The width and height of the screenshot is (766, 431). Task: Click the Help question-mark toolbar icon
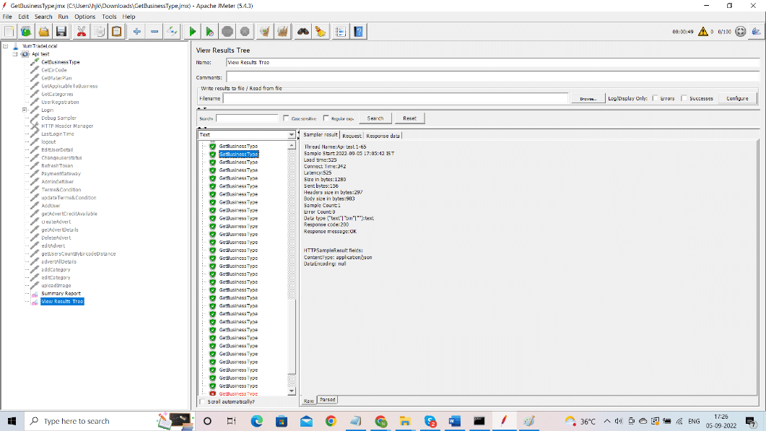tap(358, 32)
